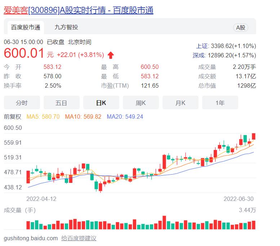Select the 1年 chart tab
This screenshot has width=280, height=246.
(x=220, y=103)
